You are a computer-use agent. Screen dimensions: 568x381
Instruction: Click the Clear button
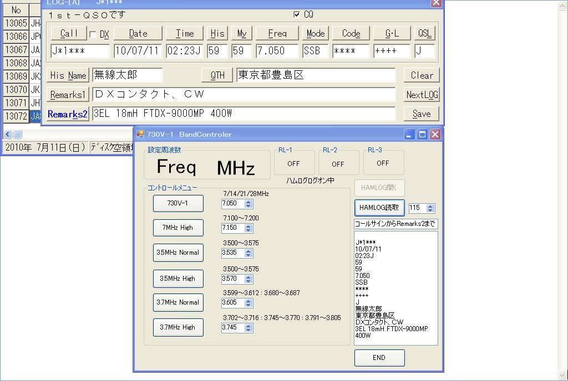click(x=422, y=75)
